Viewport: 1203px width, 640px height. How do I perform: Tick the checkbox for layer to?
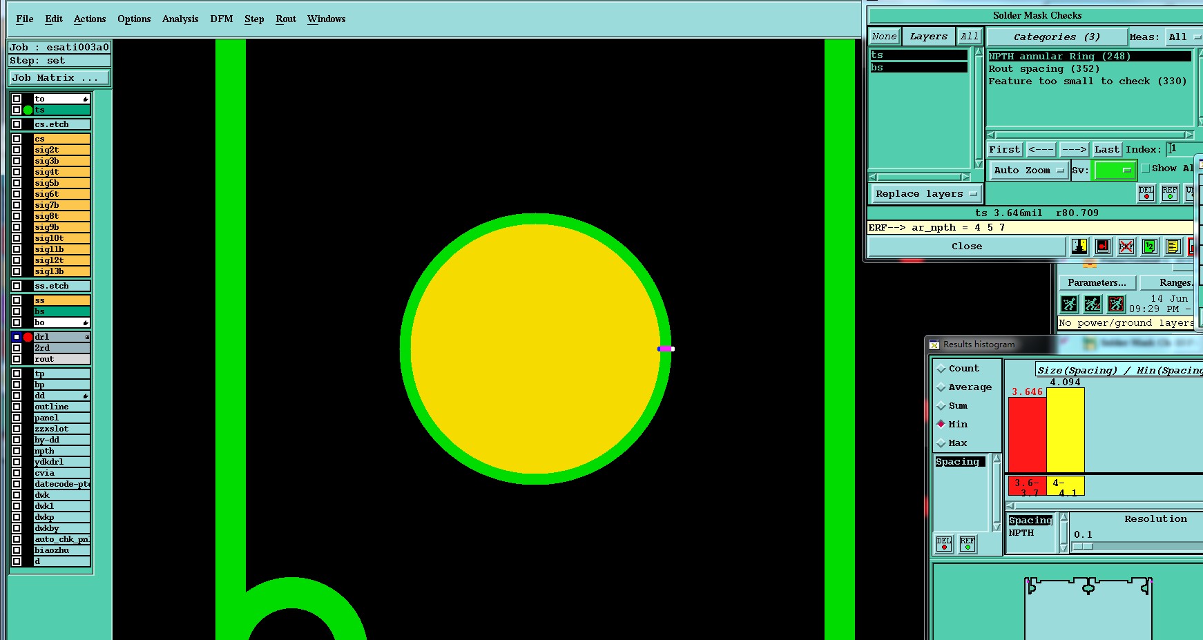(x=17, y=99)
